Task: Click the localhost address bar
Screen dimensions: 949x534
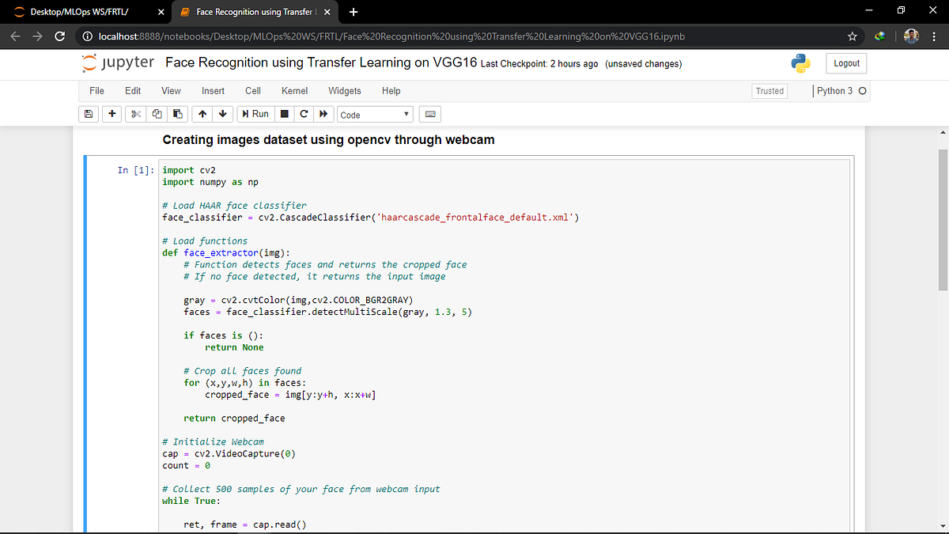Action: pyautogui.click(x=391, y=36)
